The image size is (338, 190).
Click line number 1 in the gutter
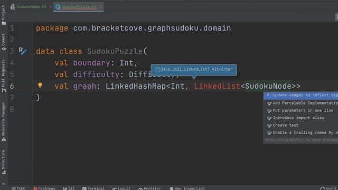pos(12,28)
